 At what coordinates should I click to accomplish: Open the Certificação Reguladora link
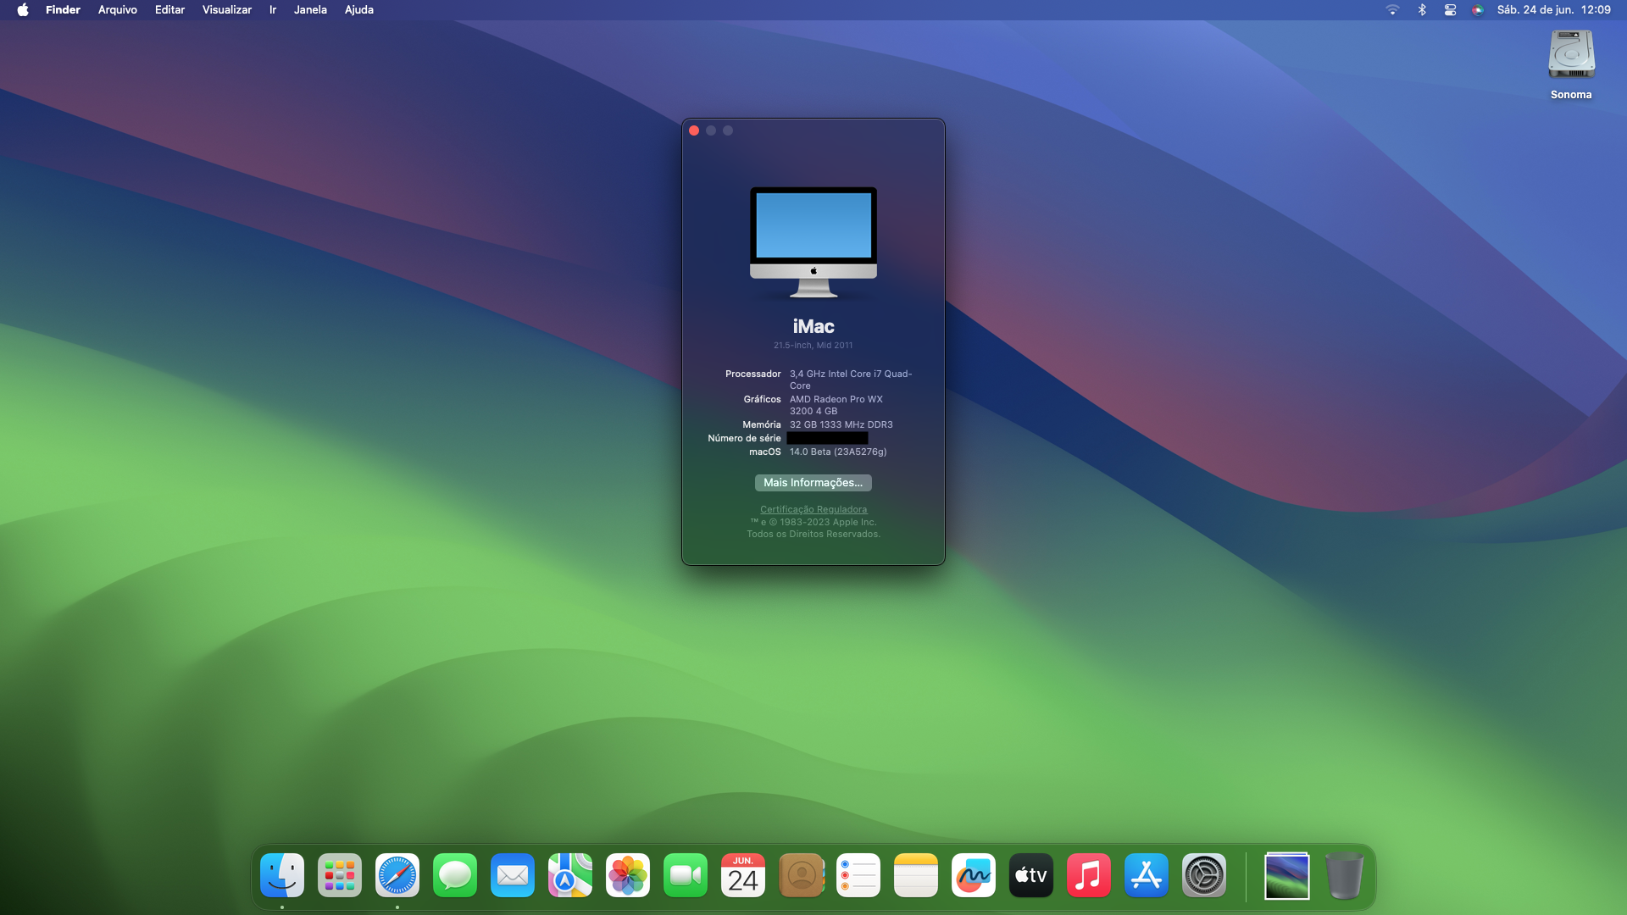coord(813,509)
